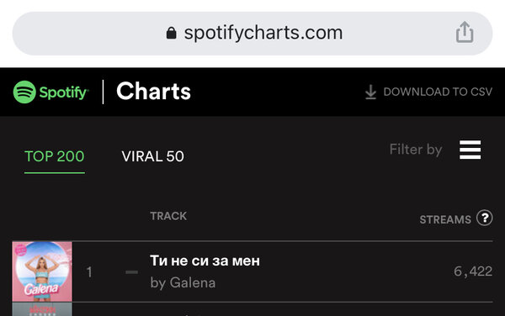
Task: Click the position change dash indicator for track 1
Action: tap(132, 272)
